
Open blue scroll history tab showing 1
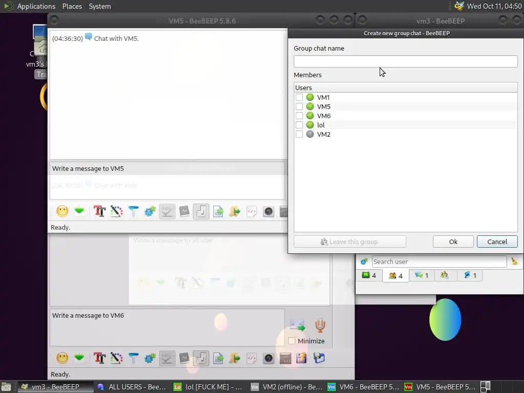pos(469,275)
